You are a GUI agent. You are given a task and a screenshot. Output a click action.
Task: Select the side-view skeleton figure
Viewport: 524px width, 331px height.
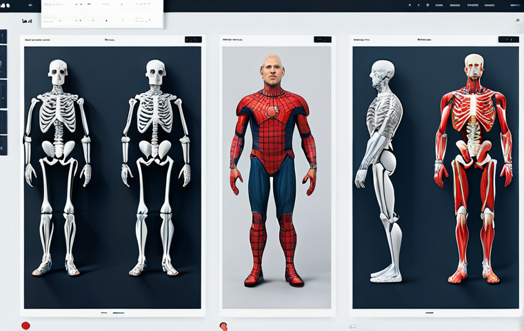[382, 169]
